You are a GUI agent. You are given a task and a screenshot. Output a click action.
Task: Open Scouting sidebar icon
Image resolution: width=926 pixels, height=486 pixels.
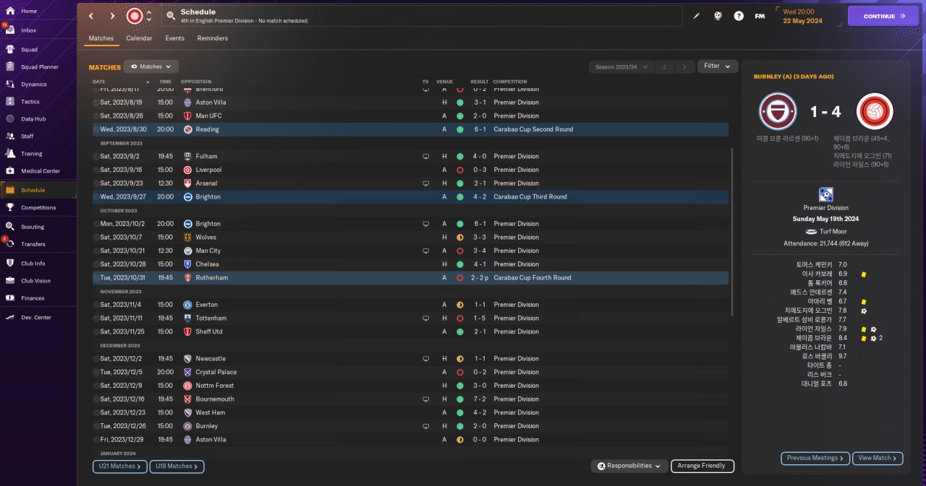(10, 227)
